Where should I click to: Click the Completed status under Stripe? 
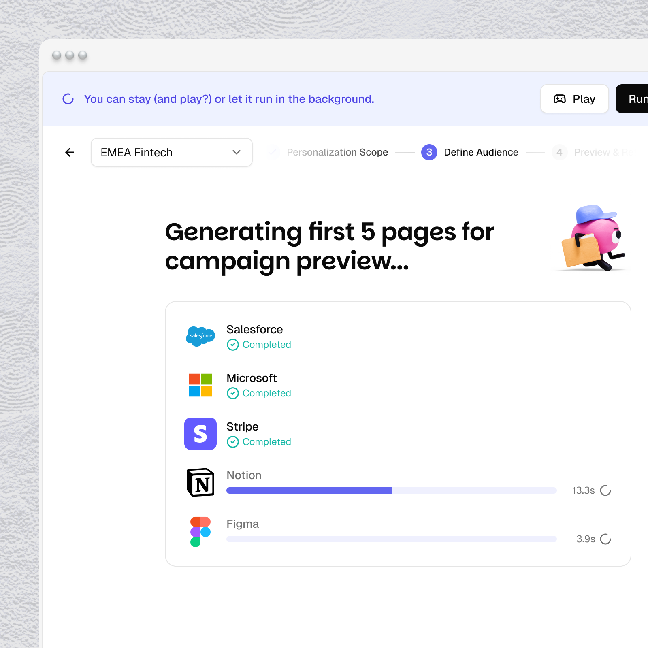266,442
